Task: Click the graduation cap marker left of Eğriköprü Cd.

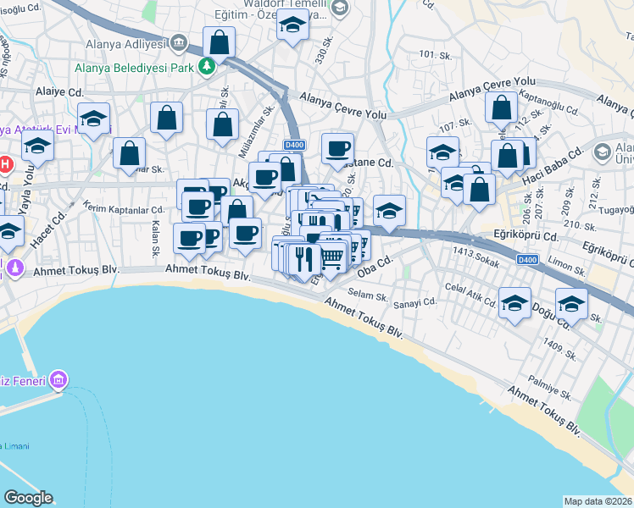Action: tap(389, 211)
